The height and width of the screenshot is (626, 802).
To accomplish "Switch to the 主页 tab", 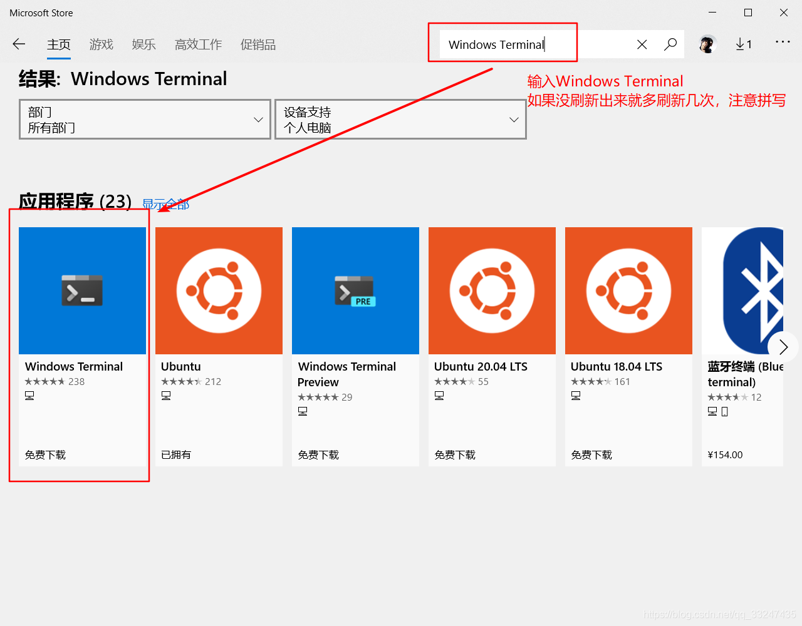I will (59, 44).
